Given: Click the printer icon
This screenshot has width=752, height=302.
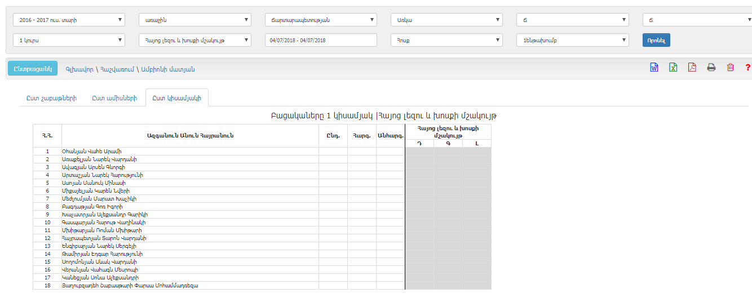Looking at the screenshot, I should click(711, 68).
